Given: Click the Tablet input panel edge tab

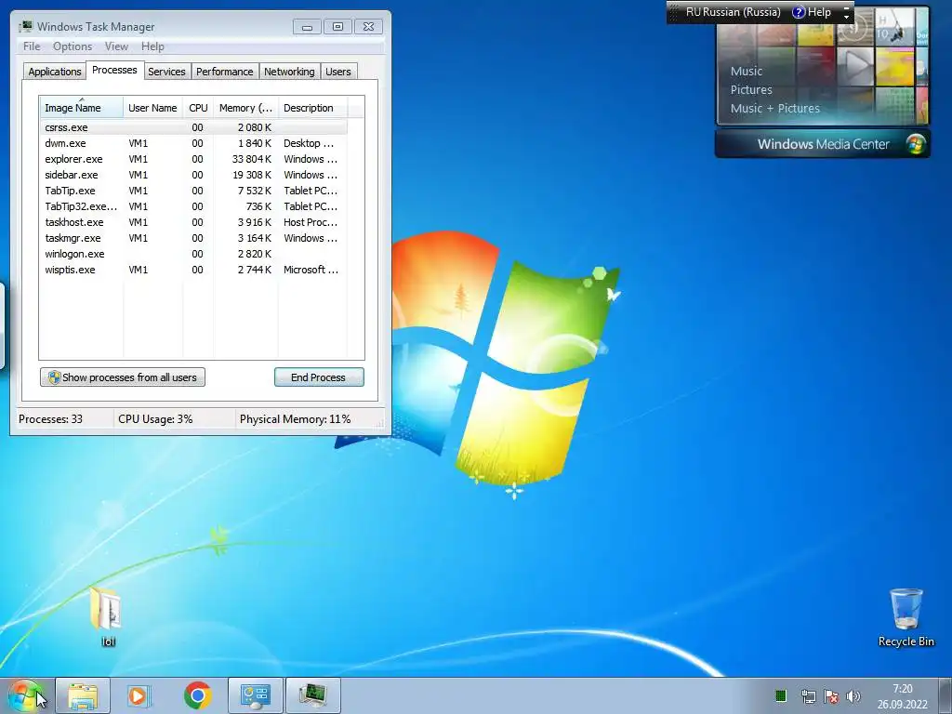Looking at the screenshot, I should pos(3,325).
